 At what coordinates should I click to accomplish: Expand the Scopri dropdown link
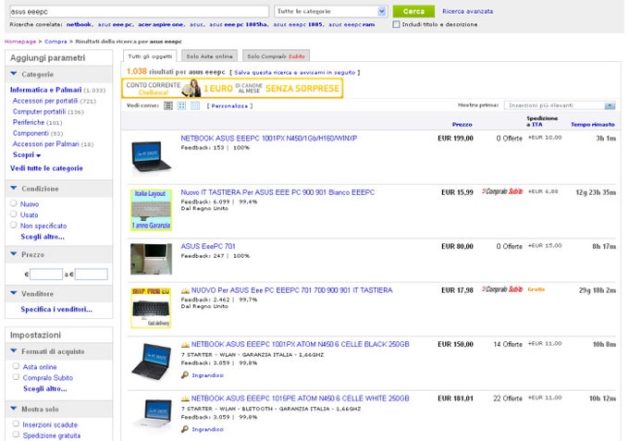tap(27, 154)
